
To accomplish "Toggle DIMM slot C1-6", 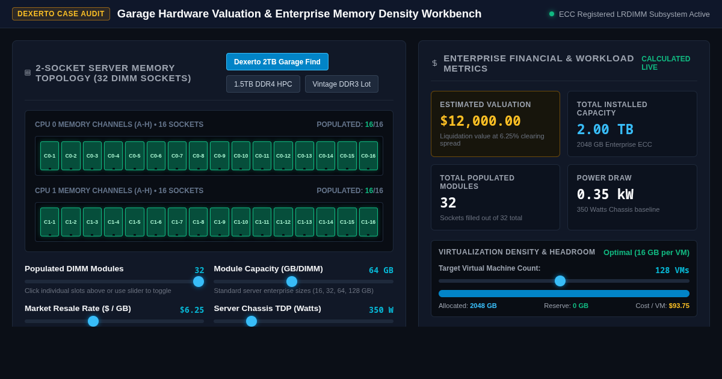I will point(156,222).
